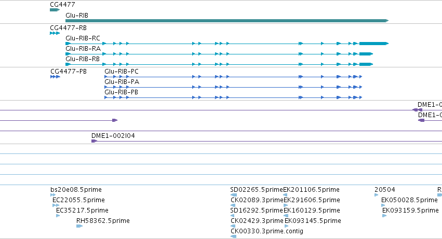Screen dimensions: 442x239
Task: Select the CG4477-PB protein label
Action: coord(69,72)
